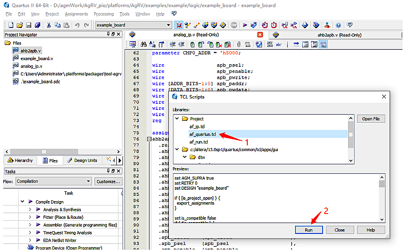Click the New file toolbar icon
Image resolution: width=419 pixels, height=251 pixels.
[11, 25]
